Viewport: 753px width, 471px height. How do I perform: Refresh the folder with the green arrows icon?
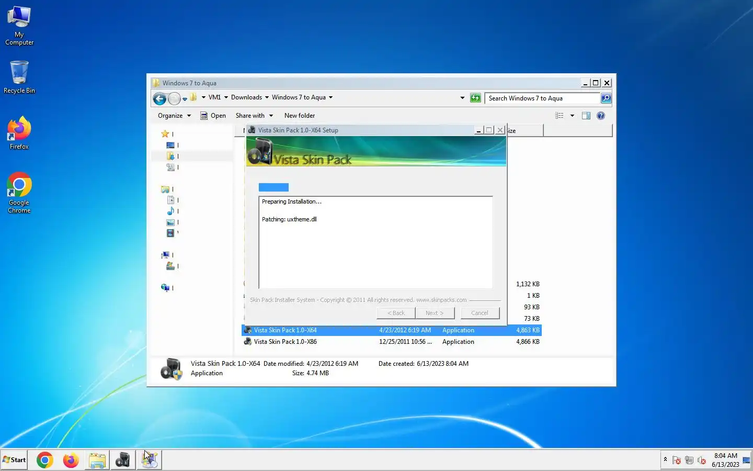[475, 98]
